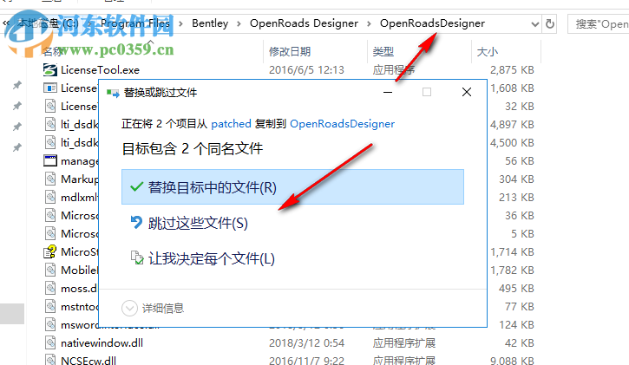Click the 2016/6/5 12:13 date cell
The height and width of the screenshot is (365, 629).
click(306, 70)
